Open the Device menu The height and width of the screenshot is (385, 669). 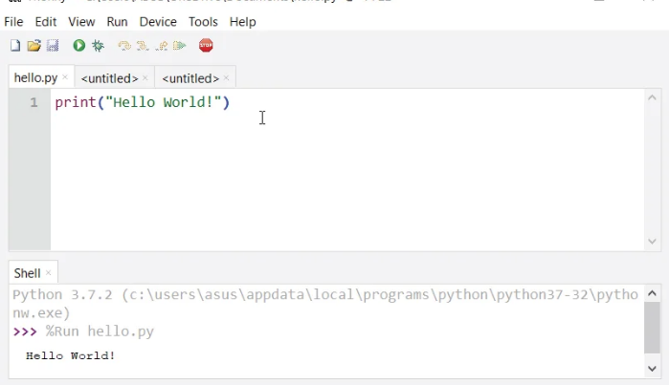pyautogui.click(x=158, y=22)
